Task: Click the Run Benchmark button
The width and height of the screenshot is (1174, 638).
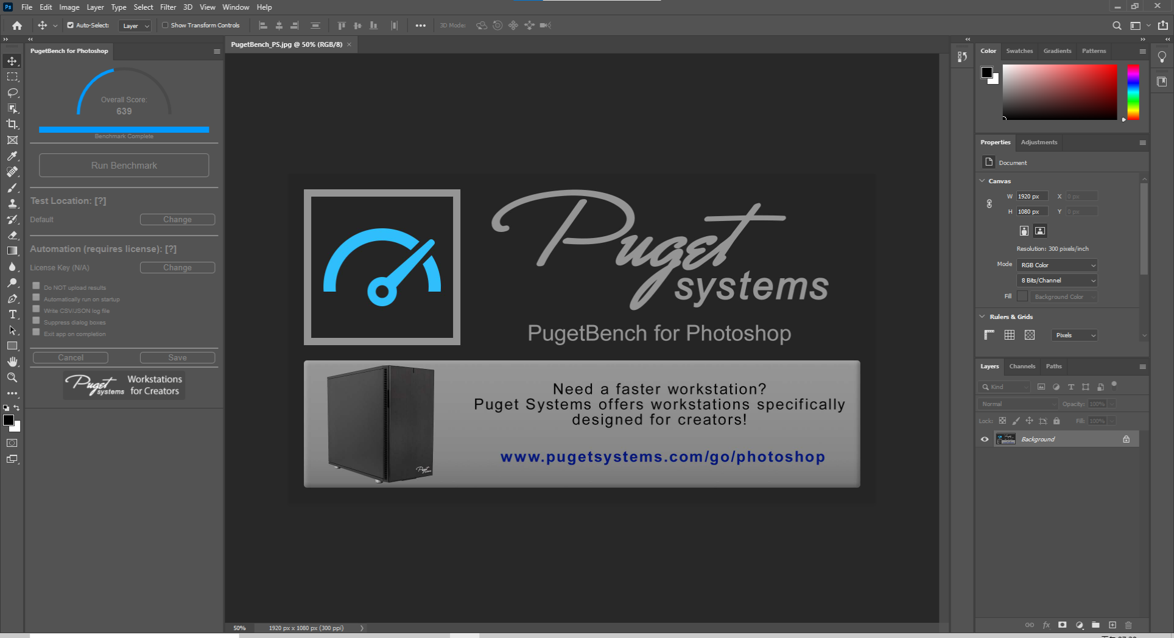Action: pos(124,165)
